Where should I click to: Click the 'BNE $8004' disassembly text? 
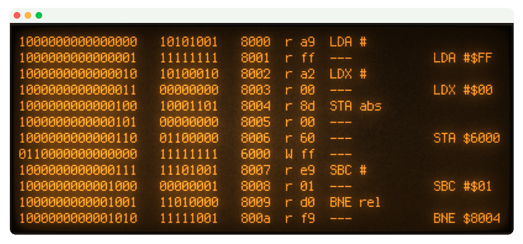pyautogui.click(x=467, y=218)
